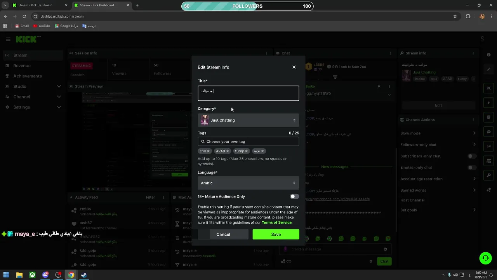Open the Category dropdown showing Just Chatting
497x280 pixels.
pos(248,120)
